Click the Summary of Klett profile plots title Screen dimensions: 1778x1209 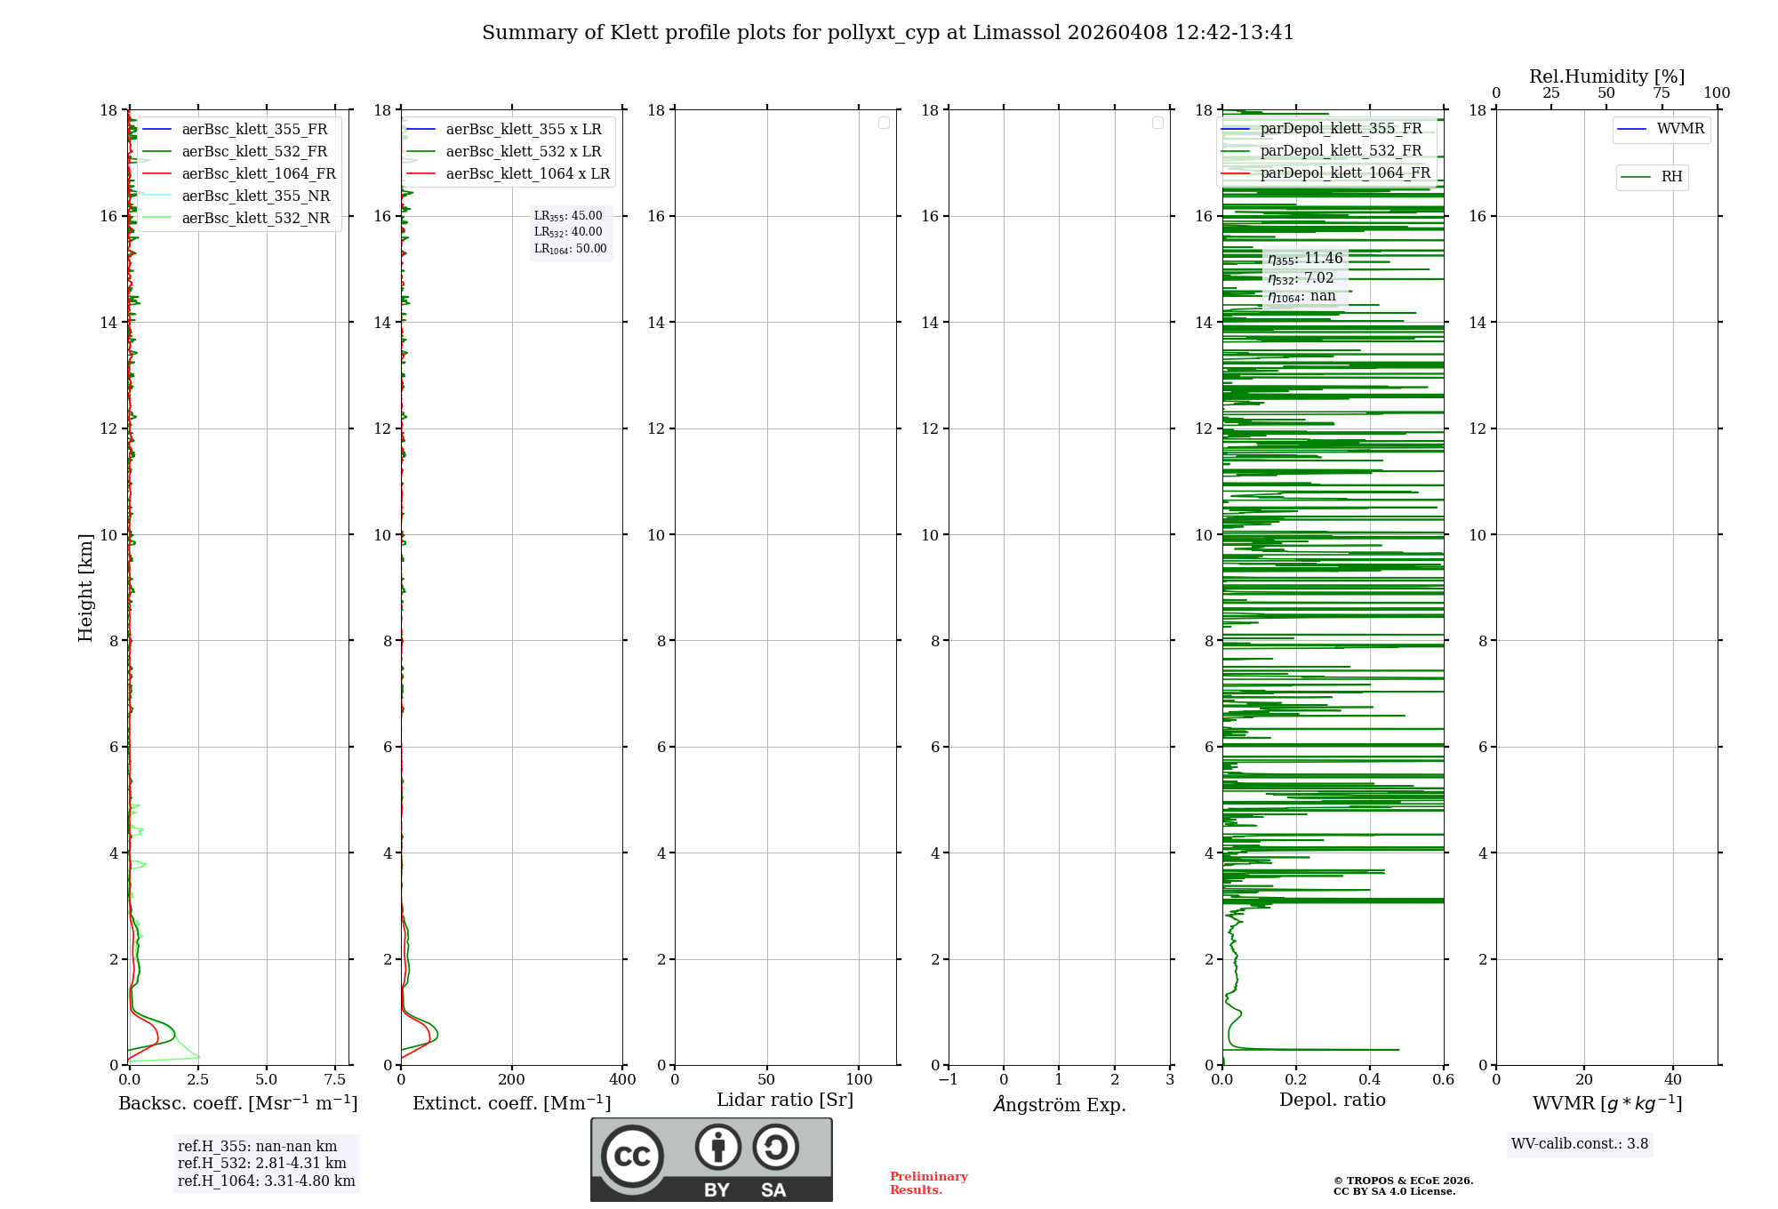[x=887, y=33]
